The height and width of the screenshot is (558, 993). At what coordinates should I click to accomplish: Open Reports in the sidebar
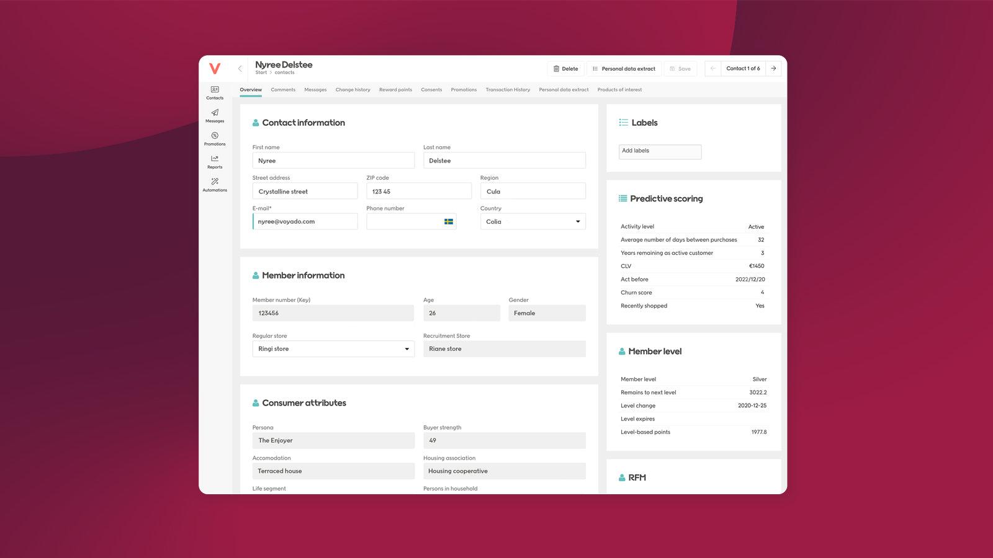[215, 161]
